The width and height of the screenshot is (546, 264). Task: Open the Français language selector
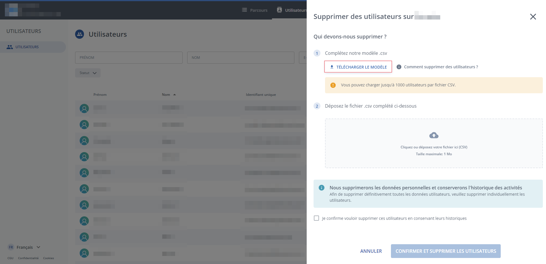[24, 247]
